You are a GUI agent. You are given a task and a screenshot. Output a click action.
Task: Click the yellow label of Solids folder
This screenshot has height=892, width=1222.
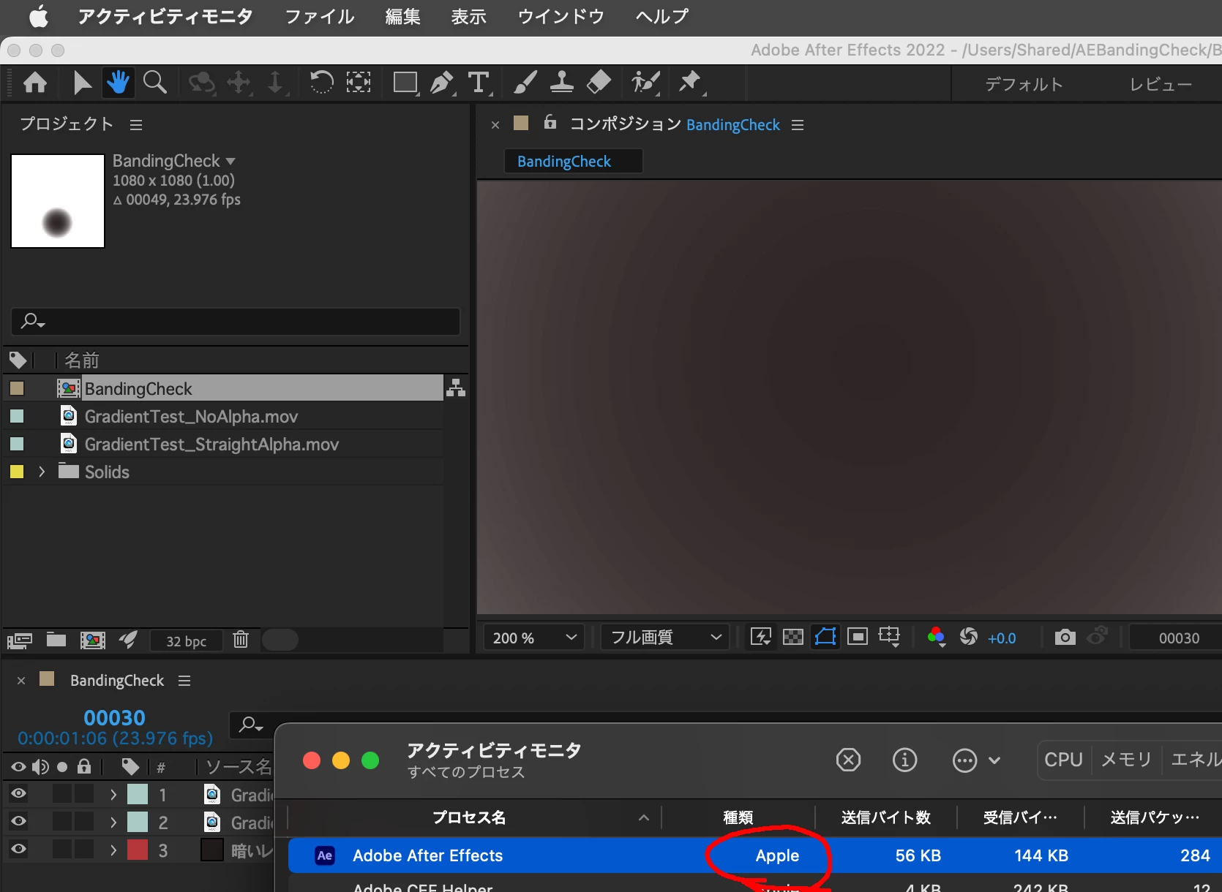[17, 472]
